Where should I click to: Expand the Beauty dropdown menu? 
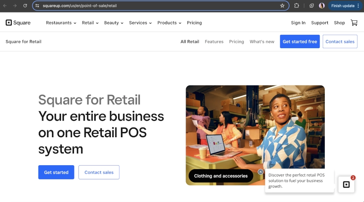[114, 23]
